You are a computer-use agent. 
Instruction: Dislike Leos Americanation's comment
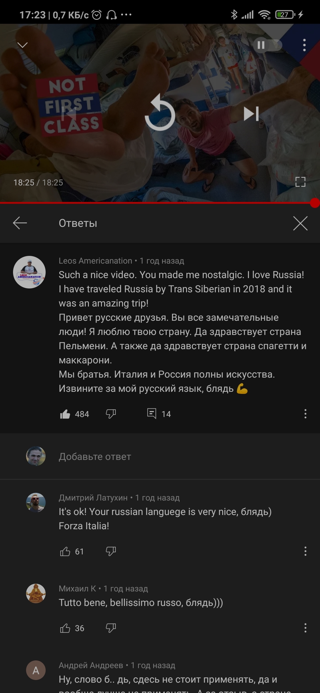click(111, 414)
